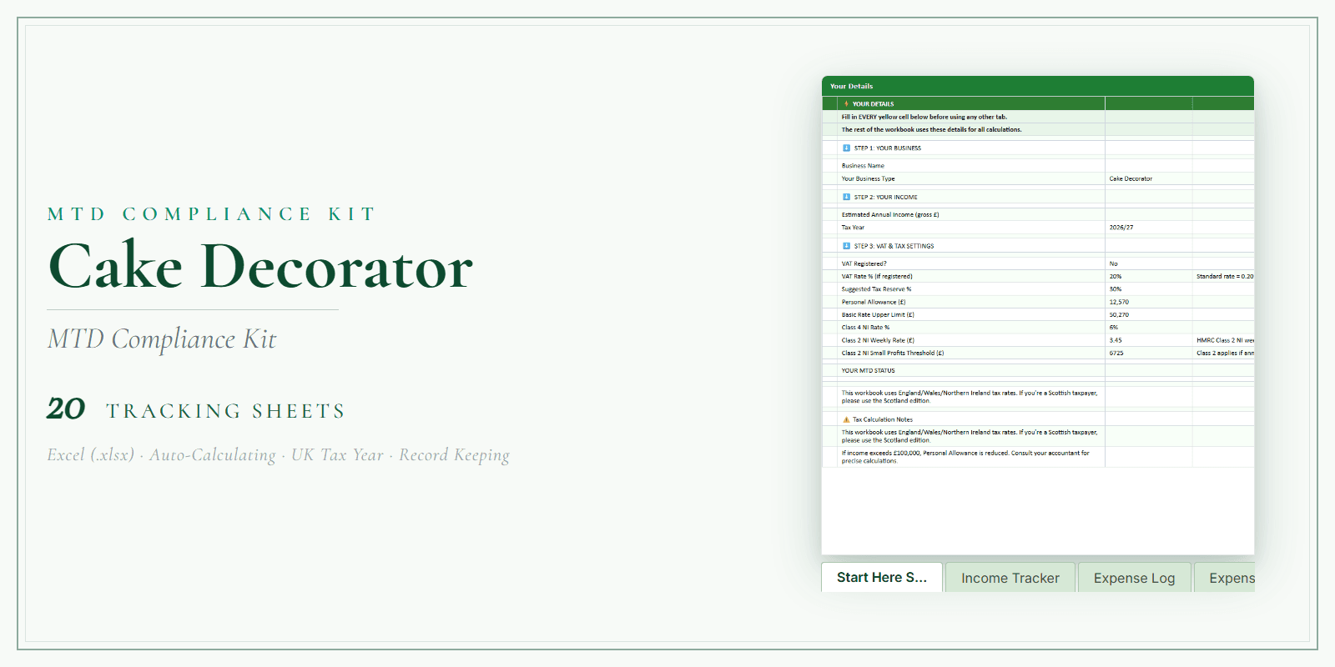Select the Class 2 NI Weekly Rate 3.45 cell
Screen dimensions: 1335x667
pyautogui.click(x=1148, y=341)
